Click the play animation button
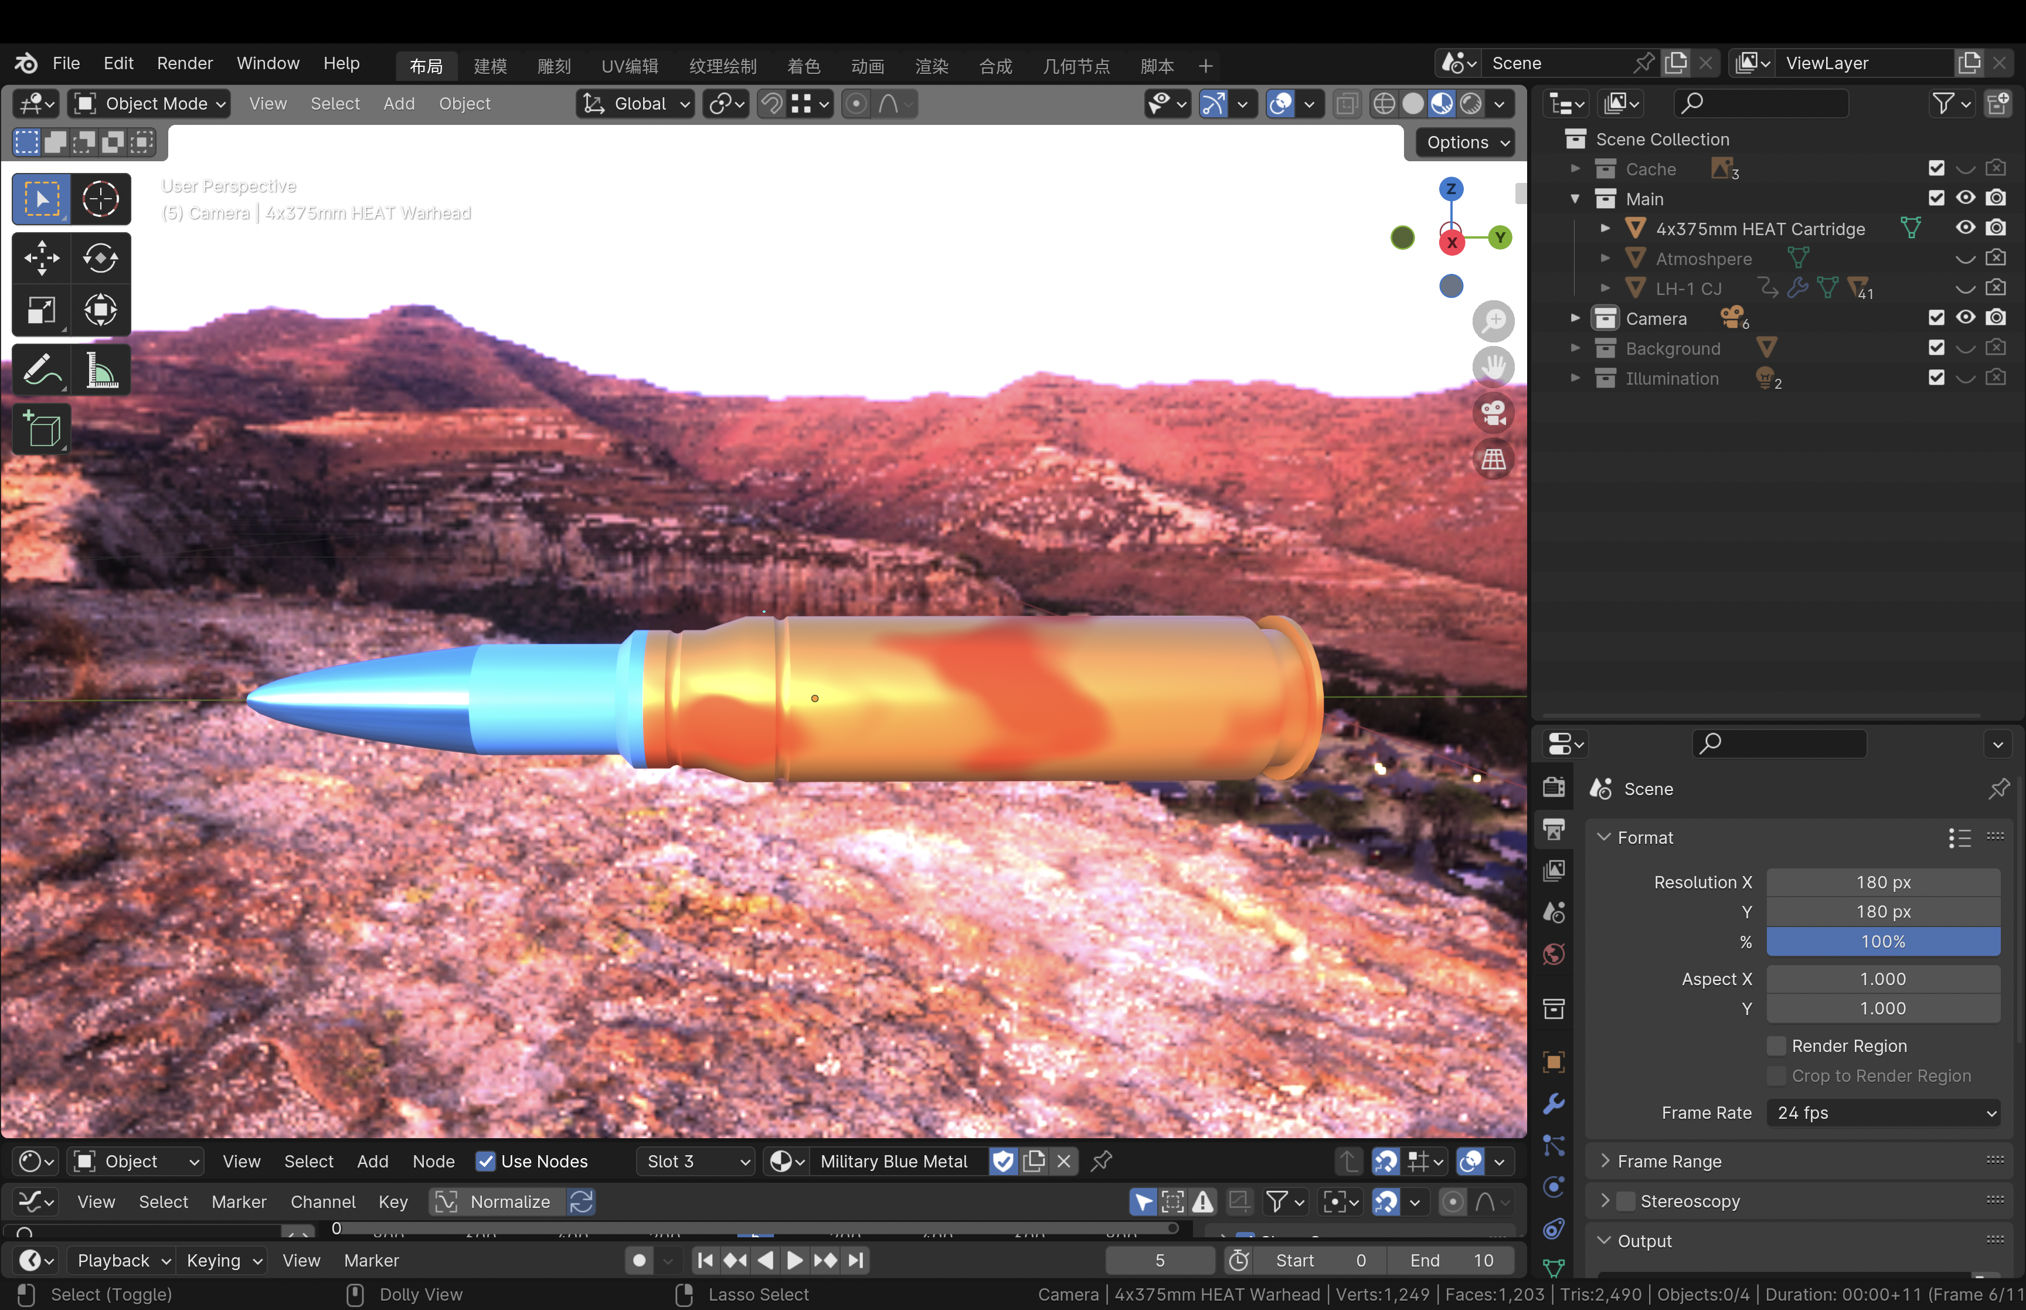This screenshot has width=2026, height=1310. pos(794,1260)
